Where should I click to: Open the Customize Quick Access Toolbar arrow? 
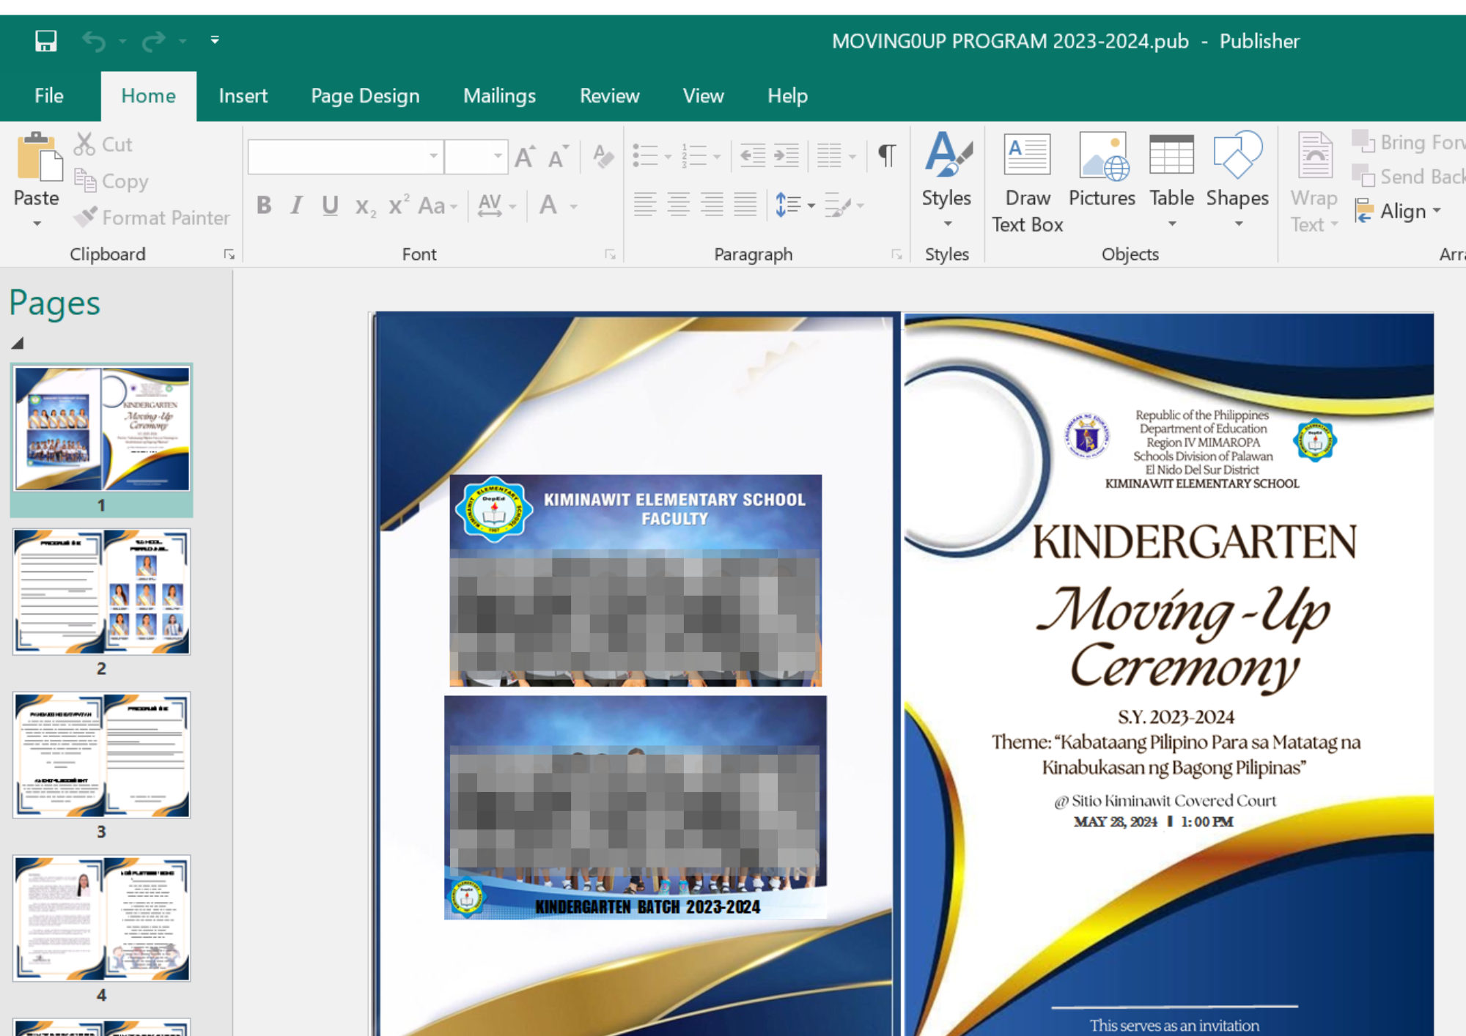pyautogui.click(x=215, y=40)
